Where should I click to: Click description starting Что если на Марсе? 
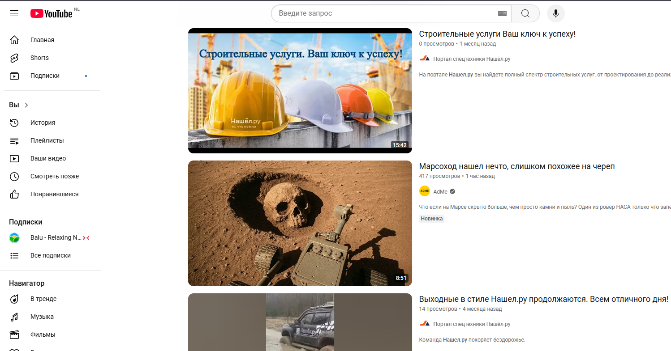tap(545, 207)
